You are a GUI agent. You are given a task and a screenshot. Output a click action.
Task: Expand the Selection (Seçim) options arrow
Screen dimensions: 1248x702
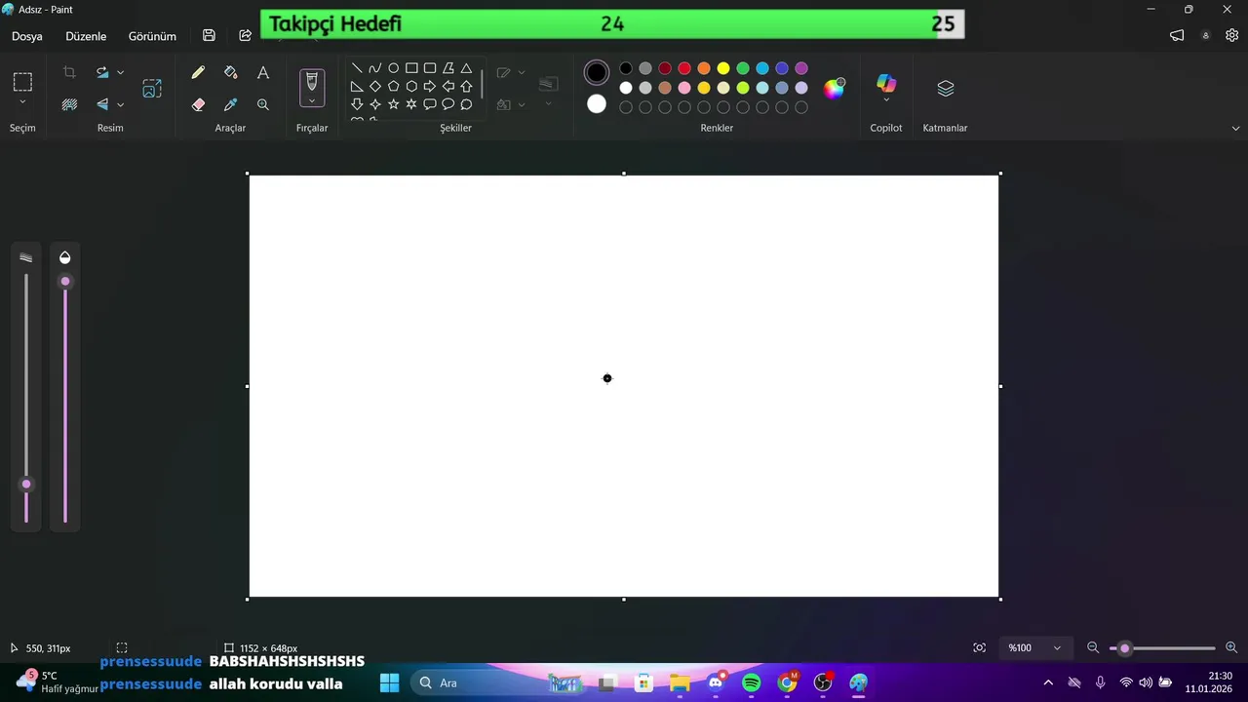click(x=22, y=102)
